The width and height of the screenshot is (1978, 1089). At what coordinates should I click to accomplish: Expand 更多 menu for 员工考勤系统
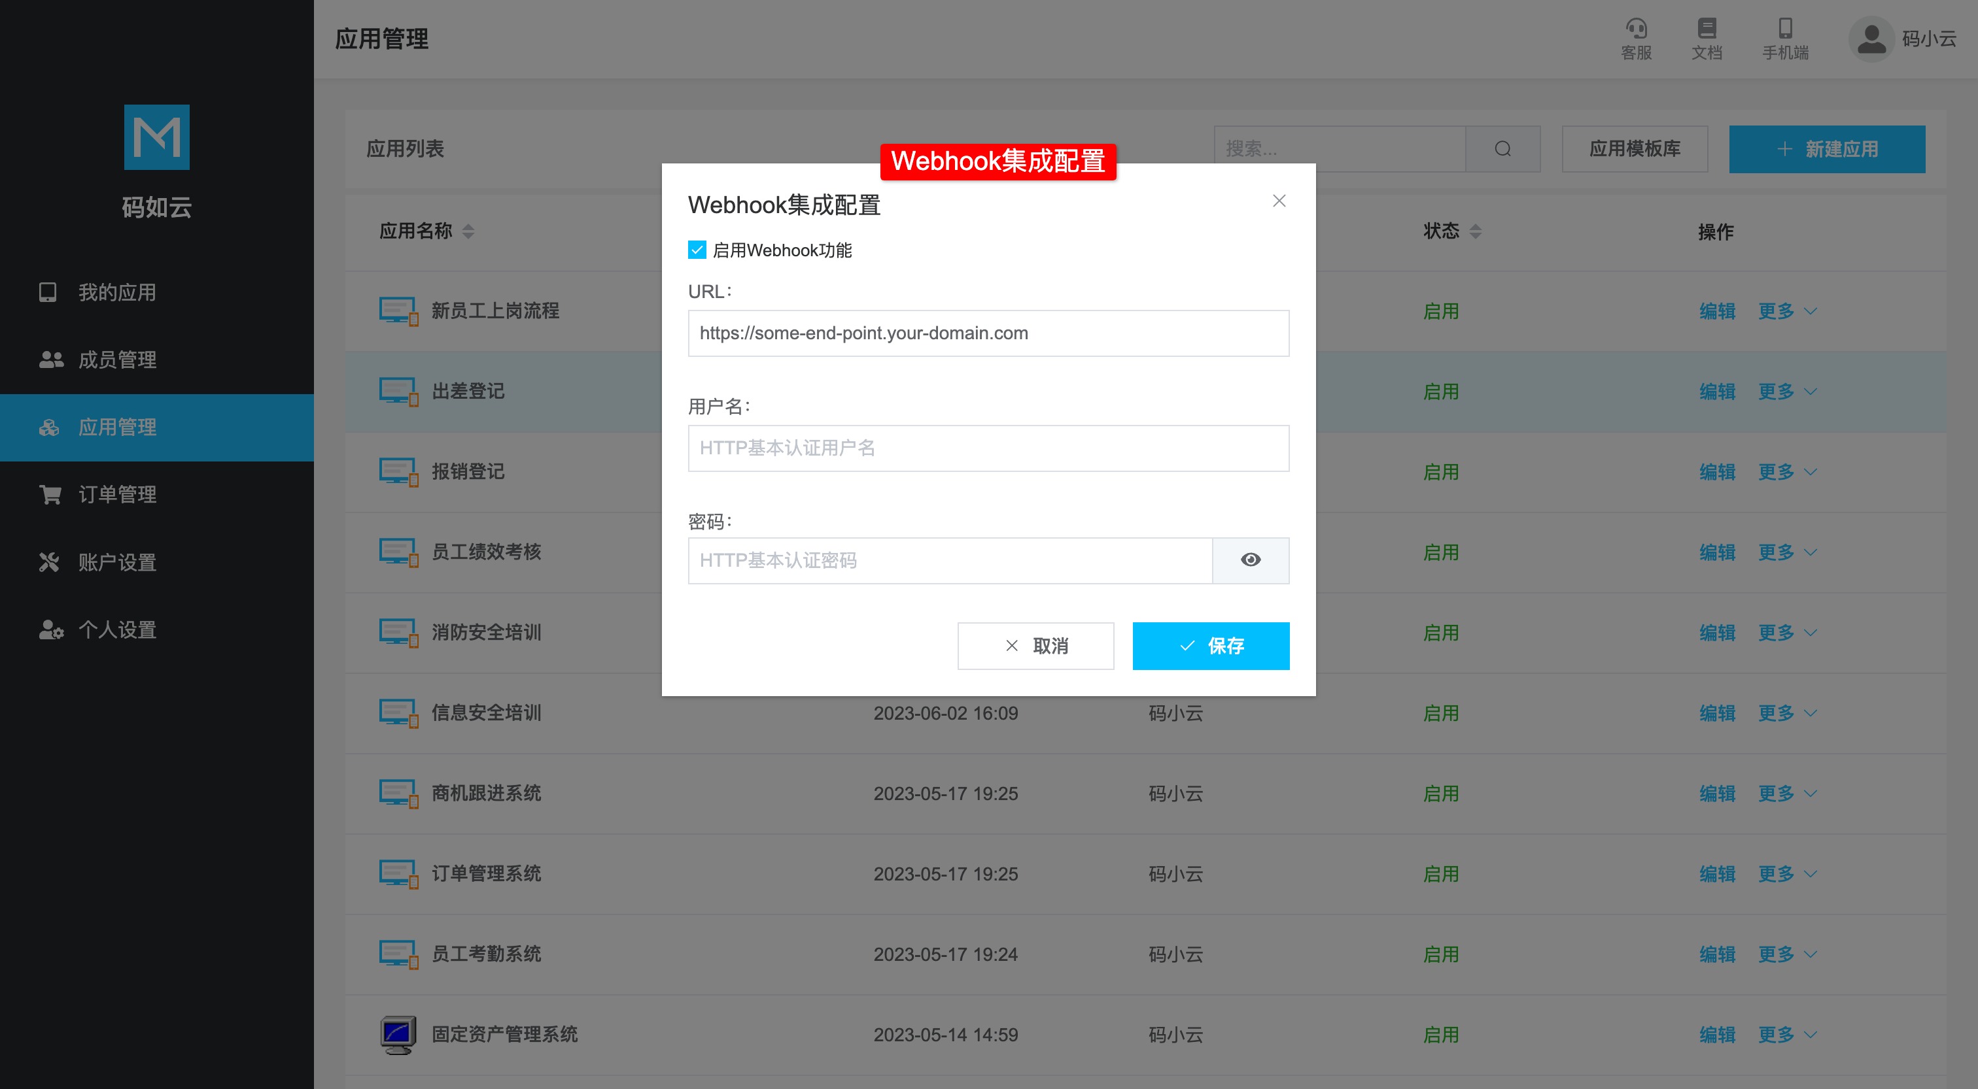tap(1787, 954)
